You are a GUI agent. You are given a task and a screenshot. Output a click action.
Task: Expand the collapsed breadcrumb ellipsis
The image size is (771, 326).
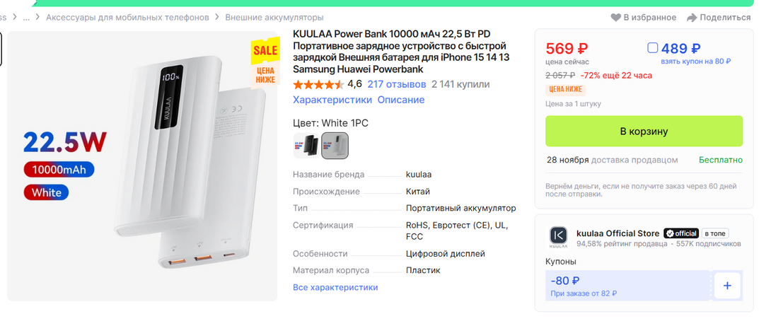[x=26, y=17]
